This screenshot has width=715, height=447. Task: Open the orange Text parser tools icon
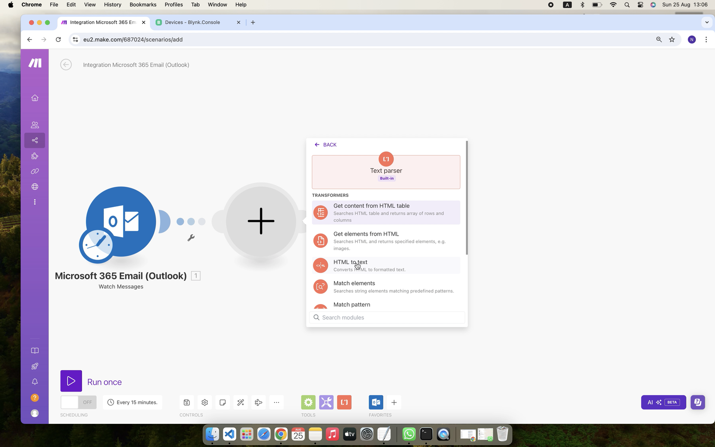[344, 402]
